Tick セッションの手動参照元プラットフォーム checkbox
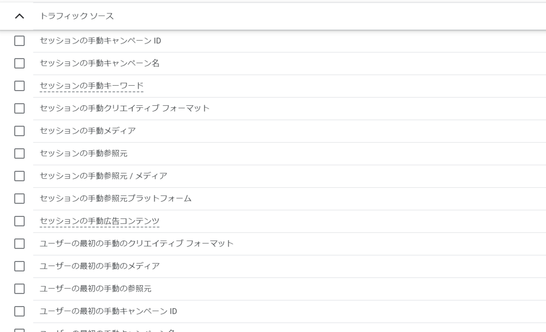Image resolution: width=546 pixels, height=332 pixels. (x=19, y=199)
